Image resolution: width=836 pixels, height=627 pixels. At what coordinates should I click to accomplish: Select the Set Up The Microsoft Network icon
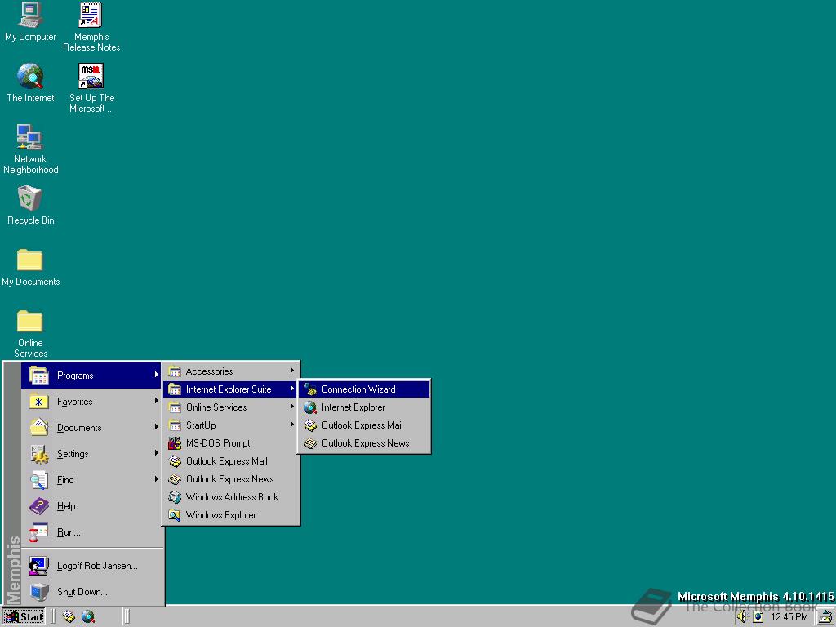click(91, 88)
